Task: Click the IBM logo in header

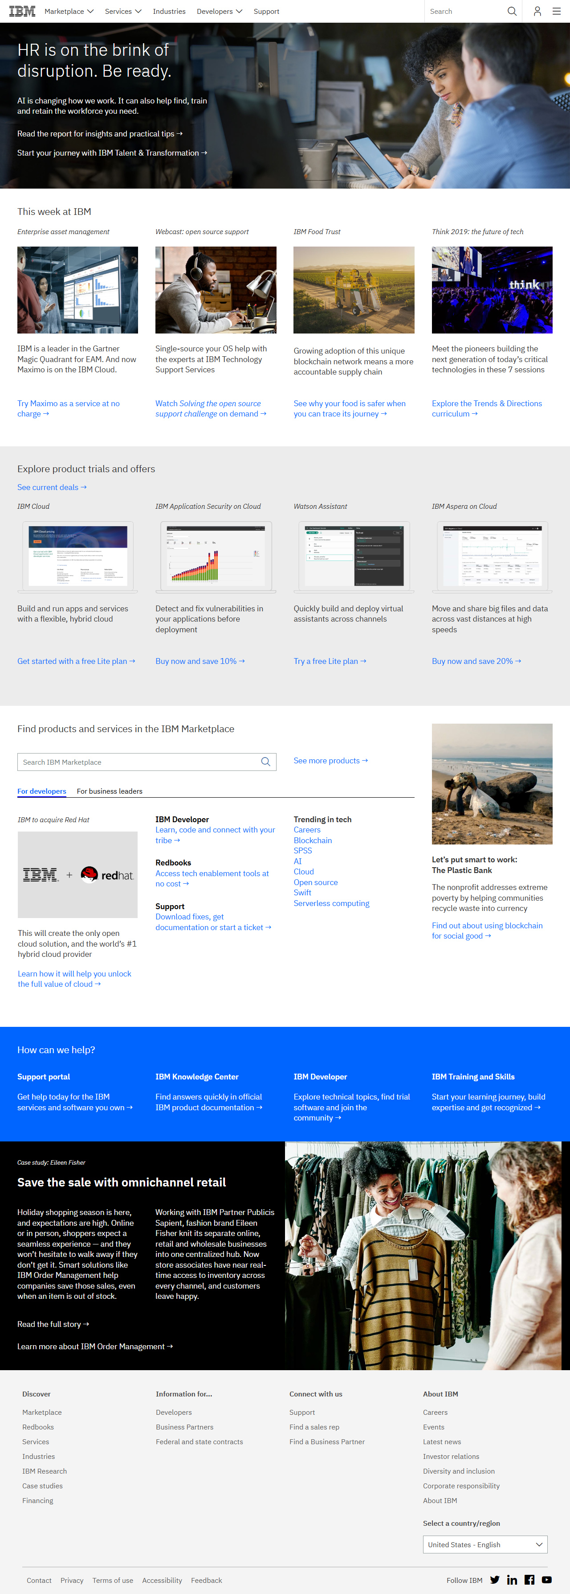Action: (x=22, y=11)
